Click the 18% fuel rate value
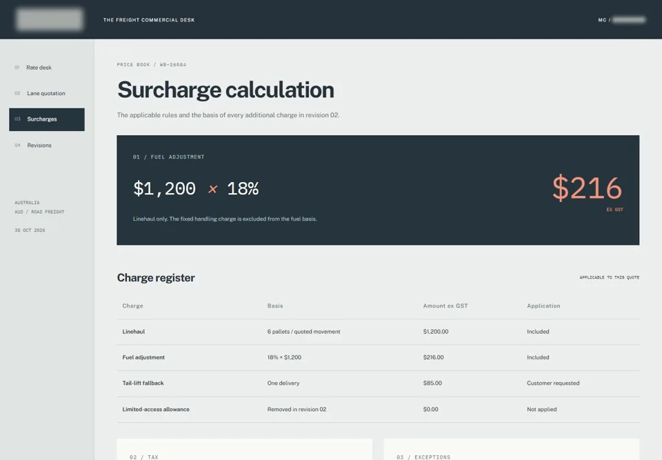The image size is (662, 460). point(243,188)
